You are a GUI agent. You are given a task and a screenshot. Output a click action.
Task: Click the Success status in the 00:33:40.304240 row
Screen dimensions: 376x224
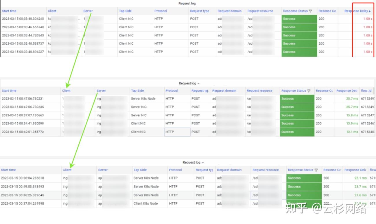pos(299,19)
